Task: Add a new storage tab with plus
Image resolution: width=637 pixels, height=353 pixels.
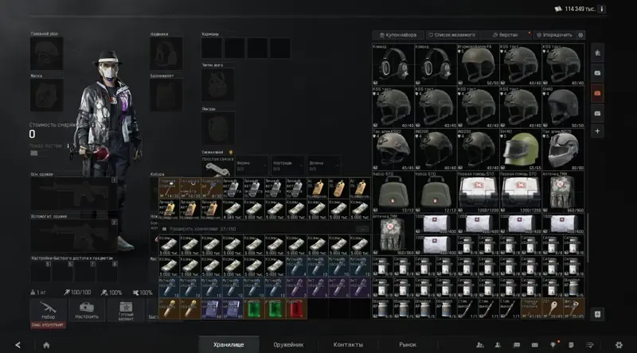Action: click(597, 131)
